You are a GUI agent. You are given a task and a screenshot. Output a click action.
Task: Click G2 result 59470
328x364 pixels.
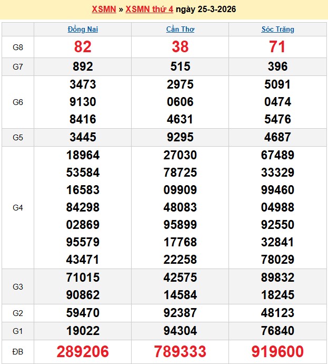click(x=83, y=313)
